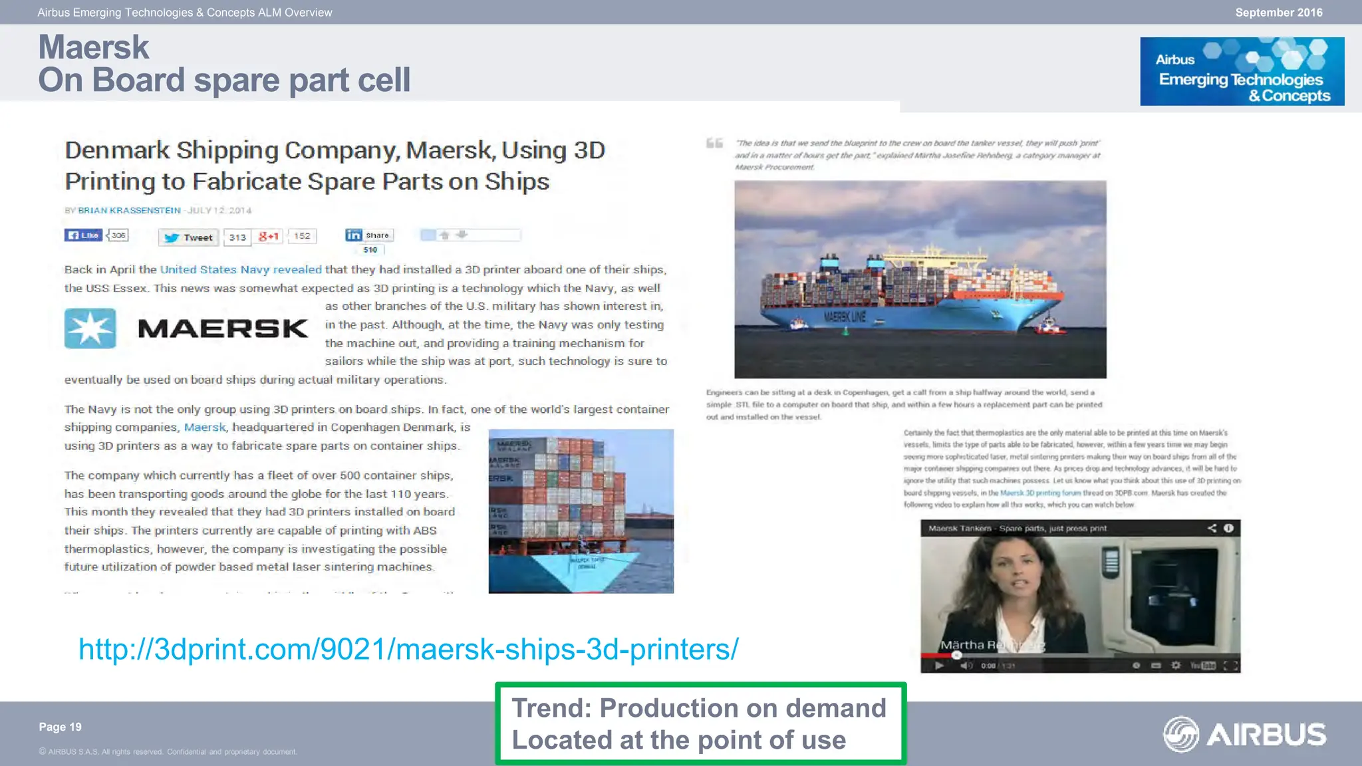This screenshot has width=1362, height=766.
Task: Enter fullscreen on the video player
Action: [1230, 666]
